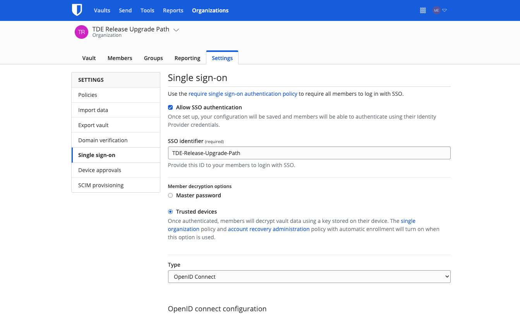Select the Master password decryption option
Screen dimensions: 520x314
tap(170, 195)
